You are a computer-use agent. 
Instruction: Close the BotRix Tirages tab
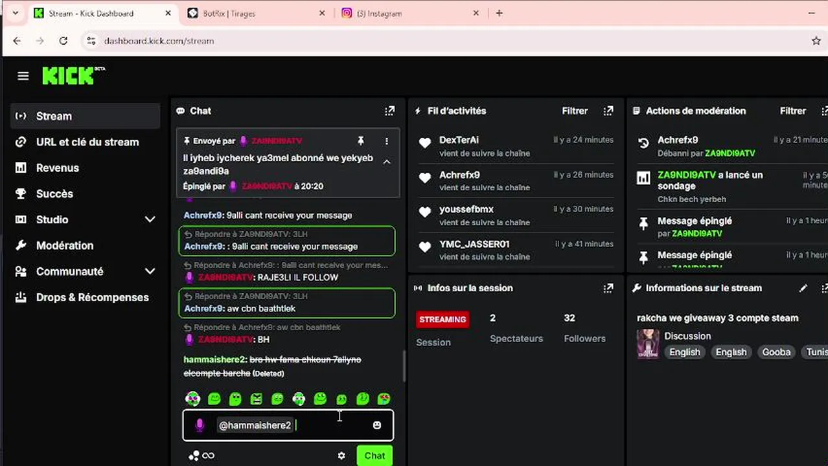pyautogui.click(x=322, y=13)
